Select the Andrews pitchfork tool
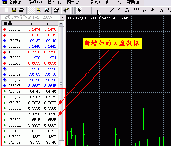 [152, 10]
